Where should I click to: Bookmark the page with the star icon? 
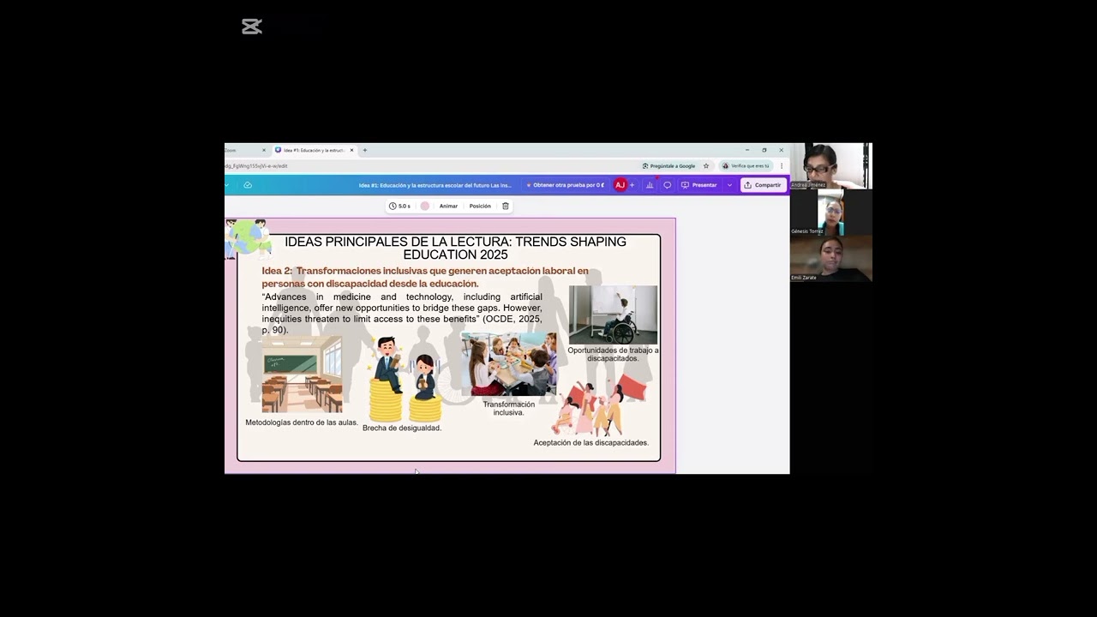point(706,165)
